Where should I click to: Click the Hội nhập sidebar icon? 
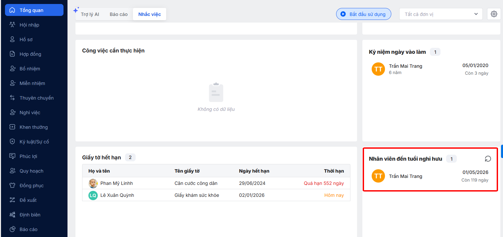pos(13,25)
